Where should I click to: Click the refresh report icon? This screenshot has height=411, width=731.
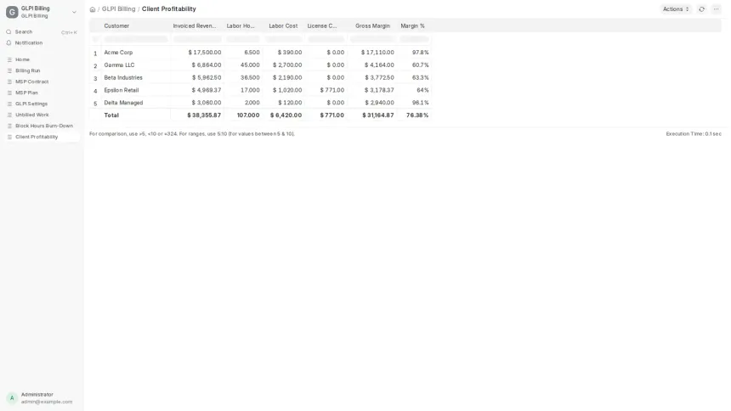[701, 9]
